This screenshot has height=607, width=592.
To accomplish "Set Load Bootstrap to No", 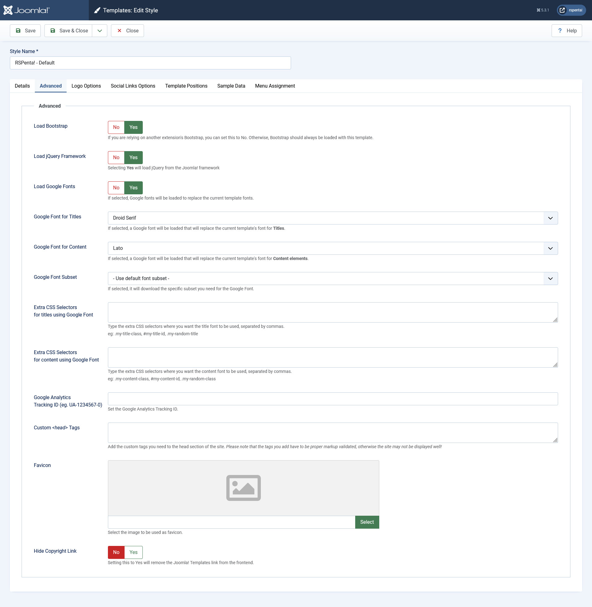I will [116, 127].
